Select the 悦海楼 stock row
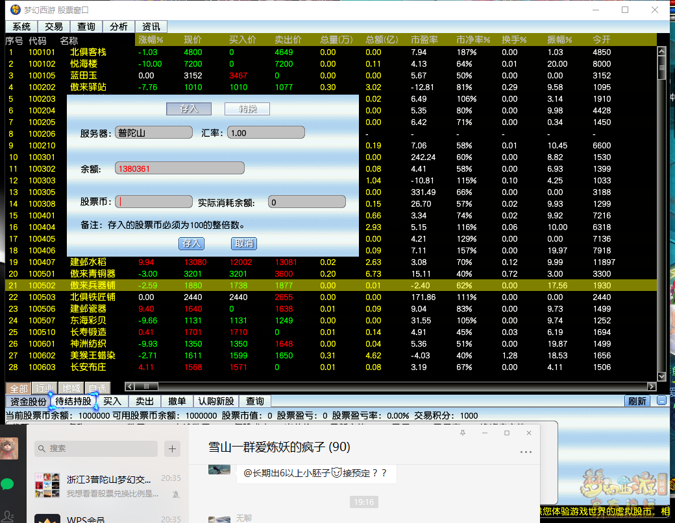The width and height of the screenshot is (675, 523). 330,64
